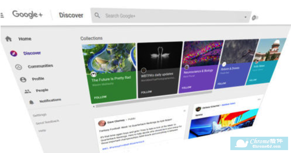The width and height of the screenshot is (291, 153).
Task: Expand the search options dropdown arrow
Action: [x=245, y=17]
